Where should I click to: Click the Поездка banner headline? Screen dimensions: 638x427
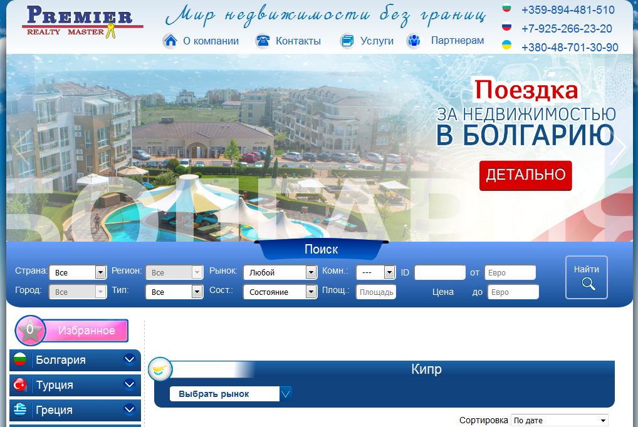click(526, 90)
